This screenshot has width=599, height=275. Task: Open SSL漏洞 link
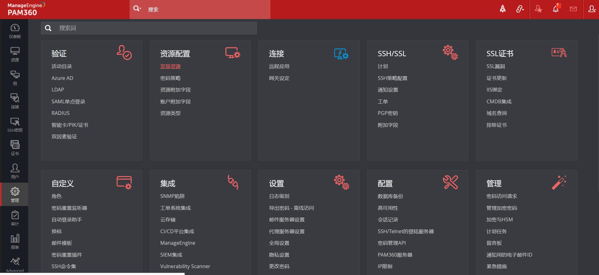[496, 66]
